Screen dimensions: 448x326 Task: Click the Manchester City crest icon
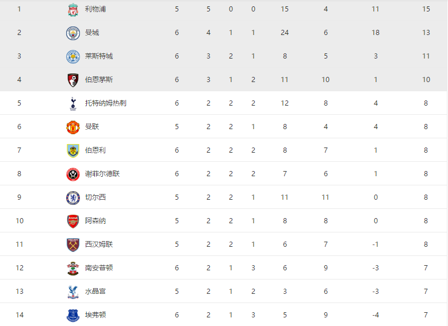72,33
